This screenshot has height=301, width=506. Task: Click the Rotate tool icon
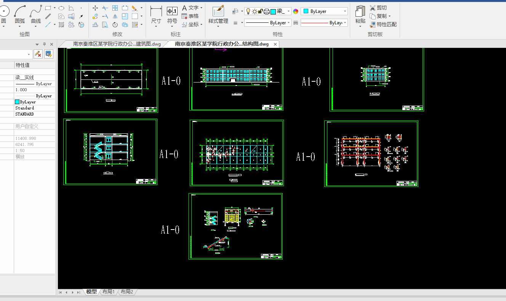pyautogui.click(x=115, y=25)
